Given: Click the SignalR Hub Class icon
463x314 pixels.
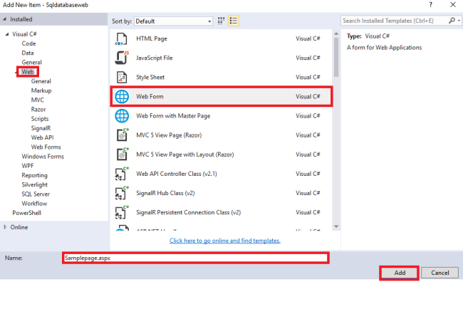Looking at the screenshot, I should 122,193.
